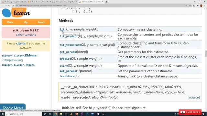
Task: Open the set_params method link
Action: [x=68, y=71]
